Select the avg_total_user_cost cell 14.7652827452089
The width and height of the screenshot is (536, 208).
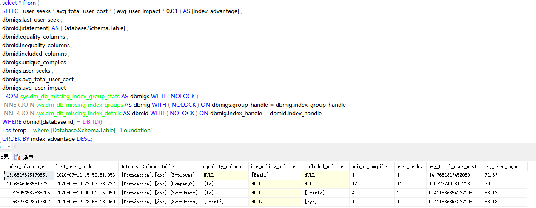pyautogui.click(x=454, y=175)
